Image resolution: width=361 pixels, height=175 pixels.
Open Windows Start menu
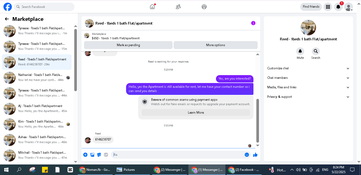(6, 170)
